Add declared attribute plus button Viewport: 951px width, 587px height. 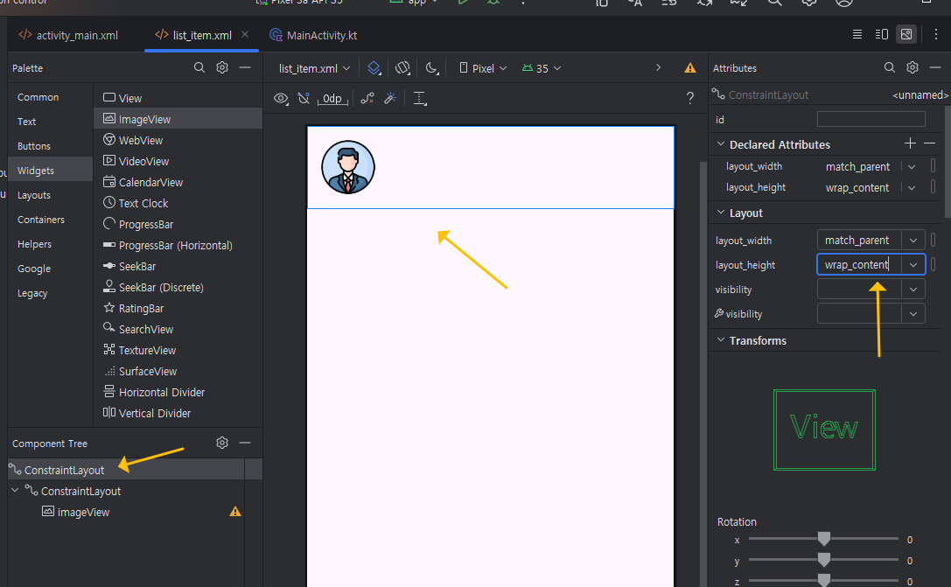910,143
